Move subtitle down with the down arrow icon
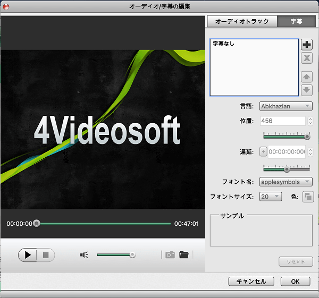The width and height of the screenshot is (319, 298). coord(307,90)
